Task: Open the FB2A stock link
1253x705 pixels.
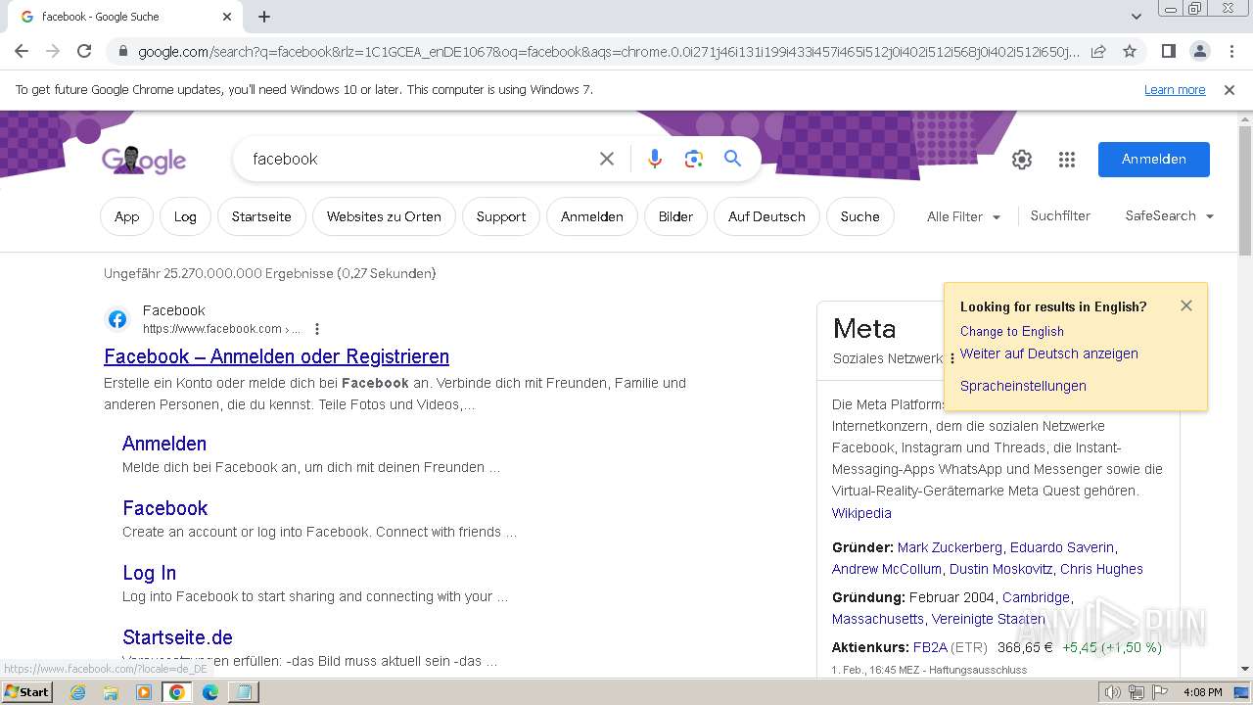Action: pyautogui.click(x=930, y=647)
